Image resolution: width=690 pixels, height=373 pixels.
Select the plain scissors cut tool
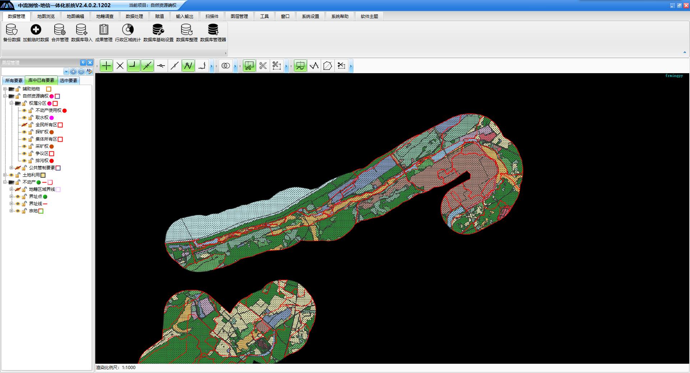tap(263, 66)
